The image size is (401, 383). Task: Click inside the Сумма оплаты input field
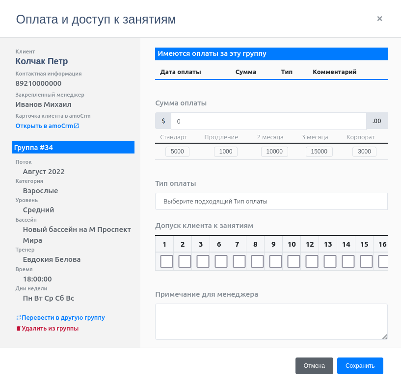click(269, 120)
